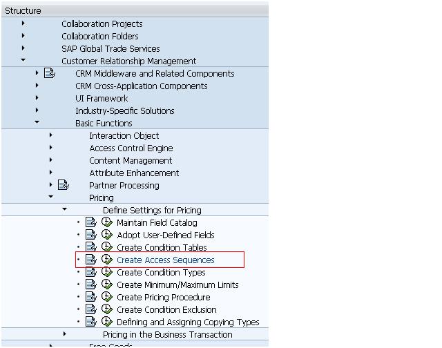Viewport: 442px width, 348px height.
Task: Select the Create Condition Types entry
Action: click(x=161, y=273)
